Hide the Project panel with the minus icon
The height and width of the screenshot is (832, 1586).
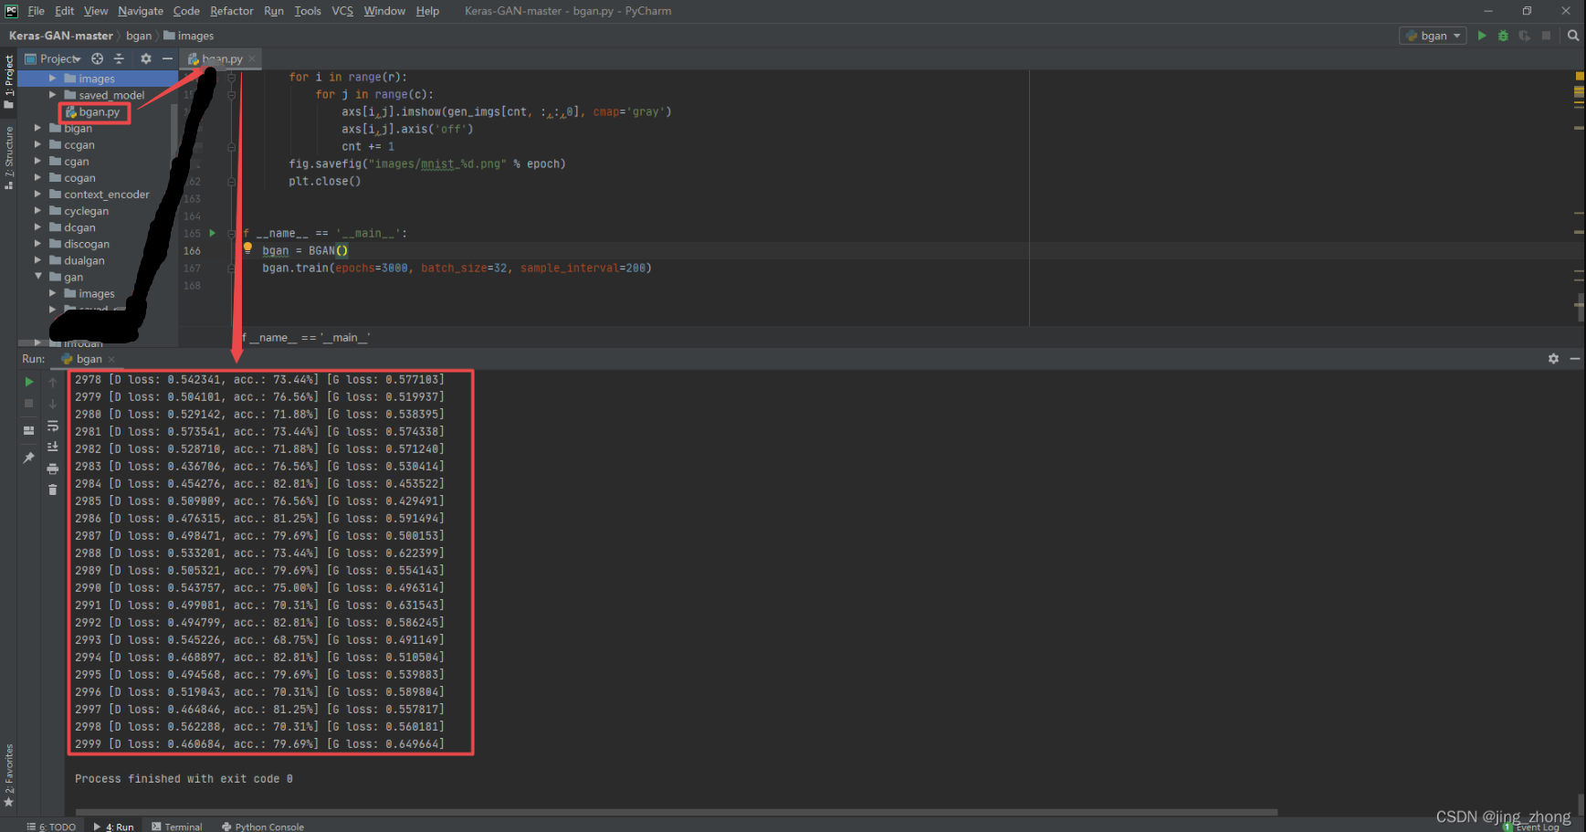167,58
